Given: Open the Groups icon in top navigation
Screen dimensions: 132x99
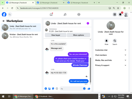Looking at the screenshot, I should (79, 15).
